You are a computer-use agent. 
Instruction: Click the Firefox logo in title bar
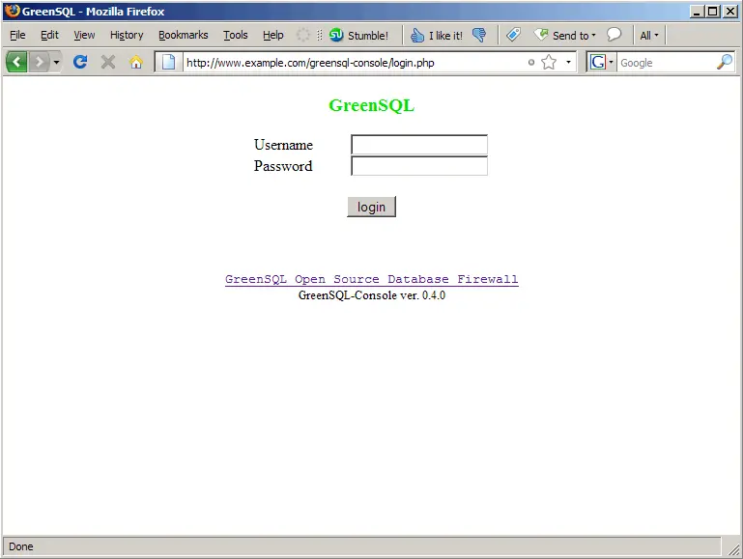(x=12, y=11)
